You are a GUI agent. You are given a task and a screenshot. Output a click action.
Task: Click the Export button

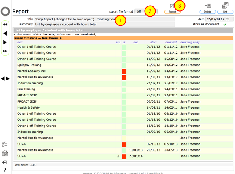(x=172, y=12)
